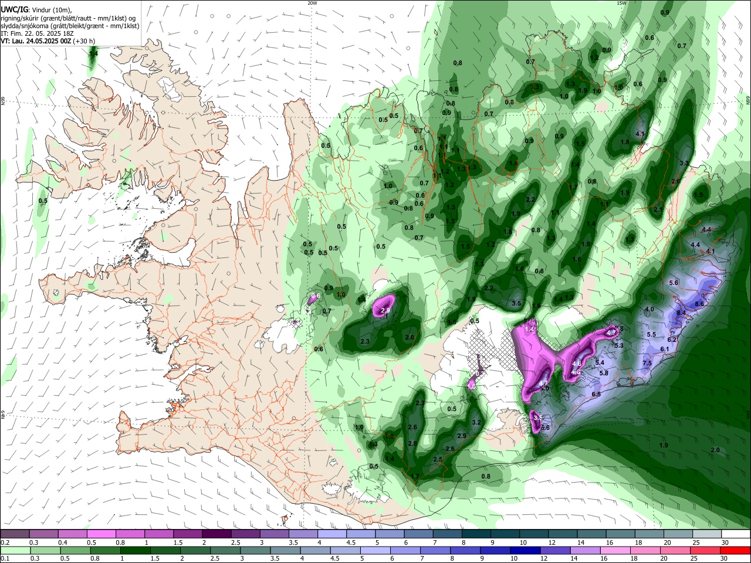
Task: Click the 'UWC/IG' title text
Action: (13, 9)
